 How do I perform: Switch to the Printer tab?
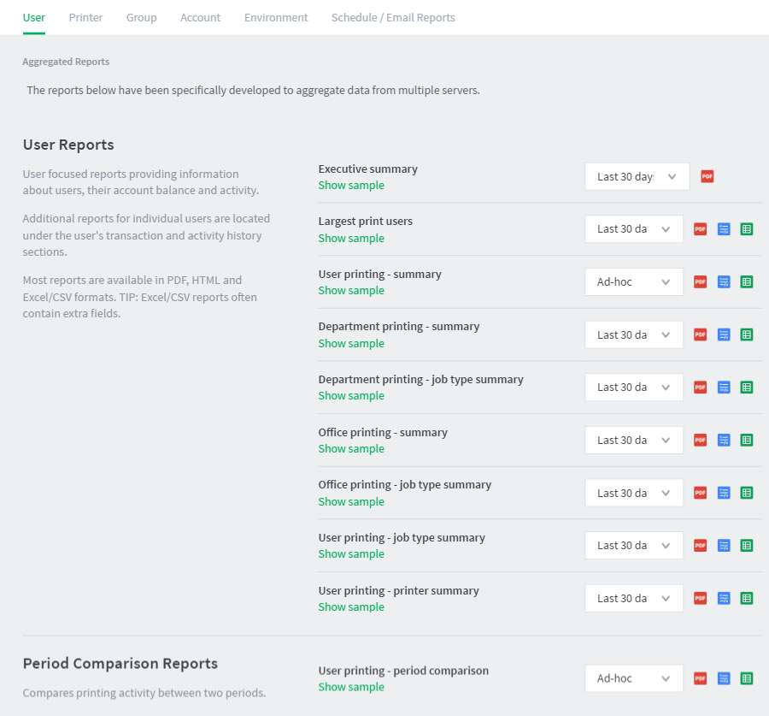(x=85, y=18)
